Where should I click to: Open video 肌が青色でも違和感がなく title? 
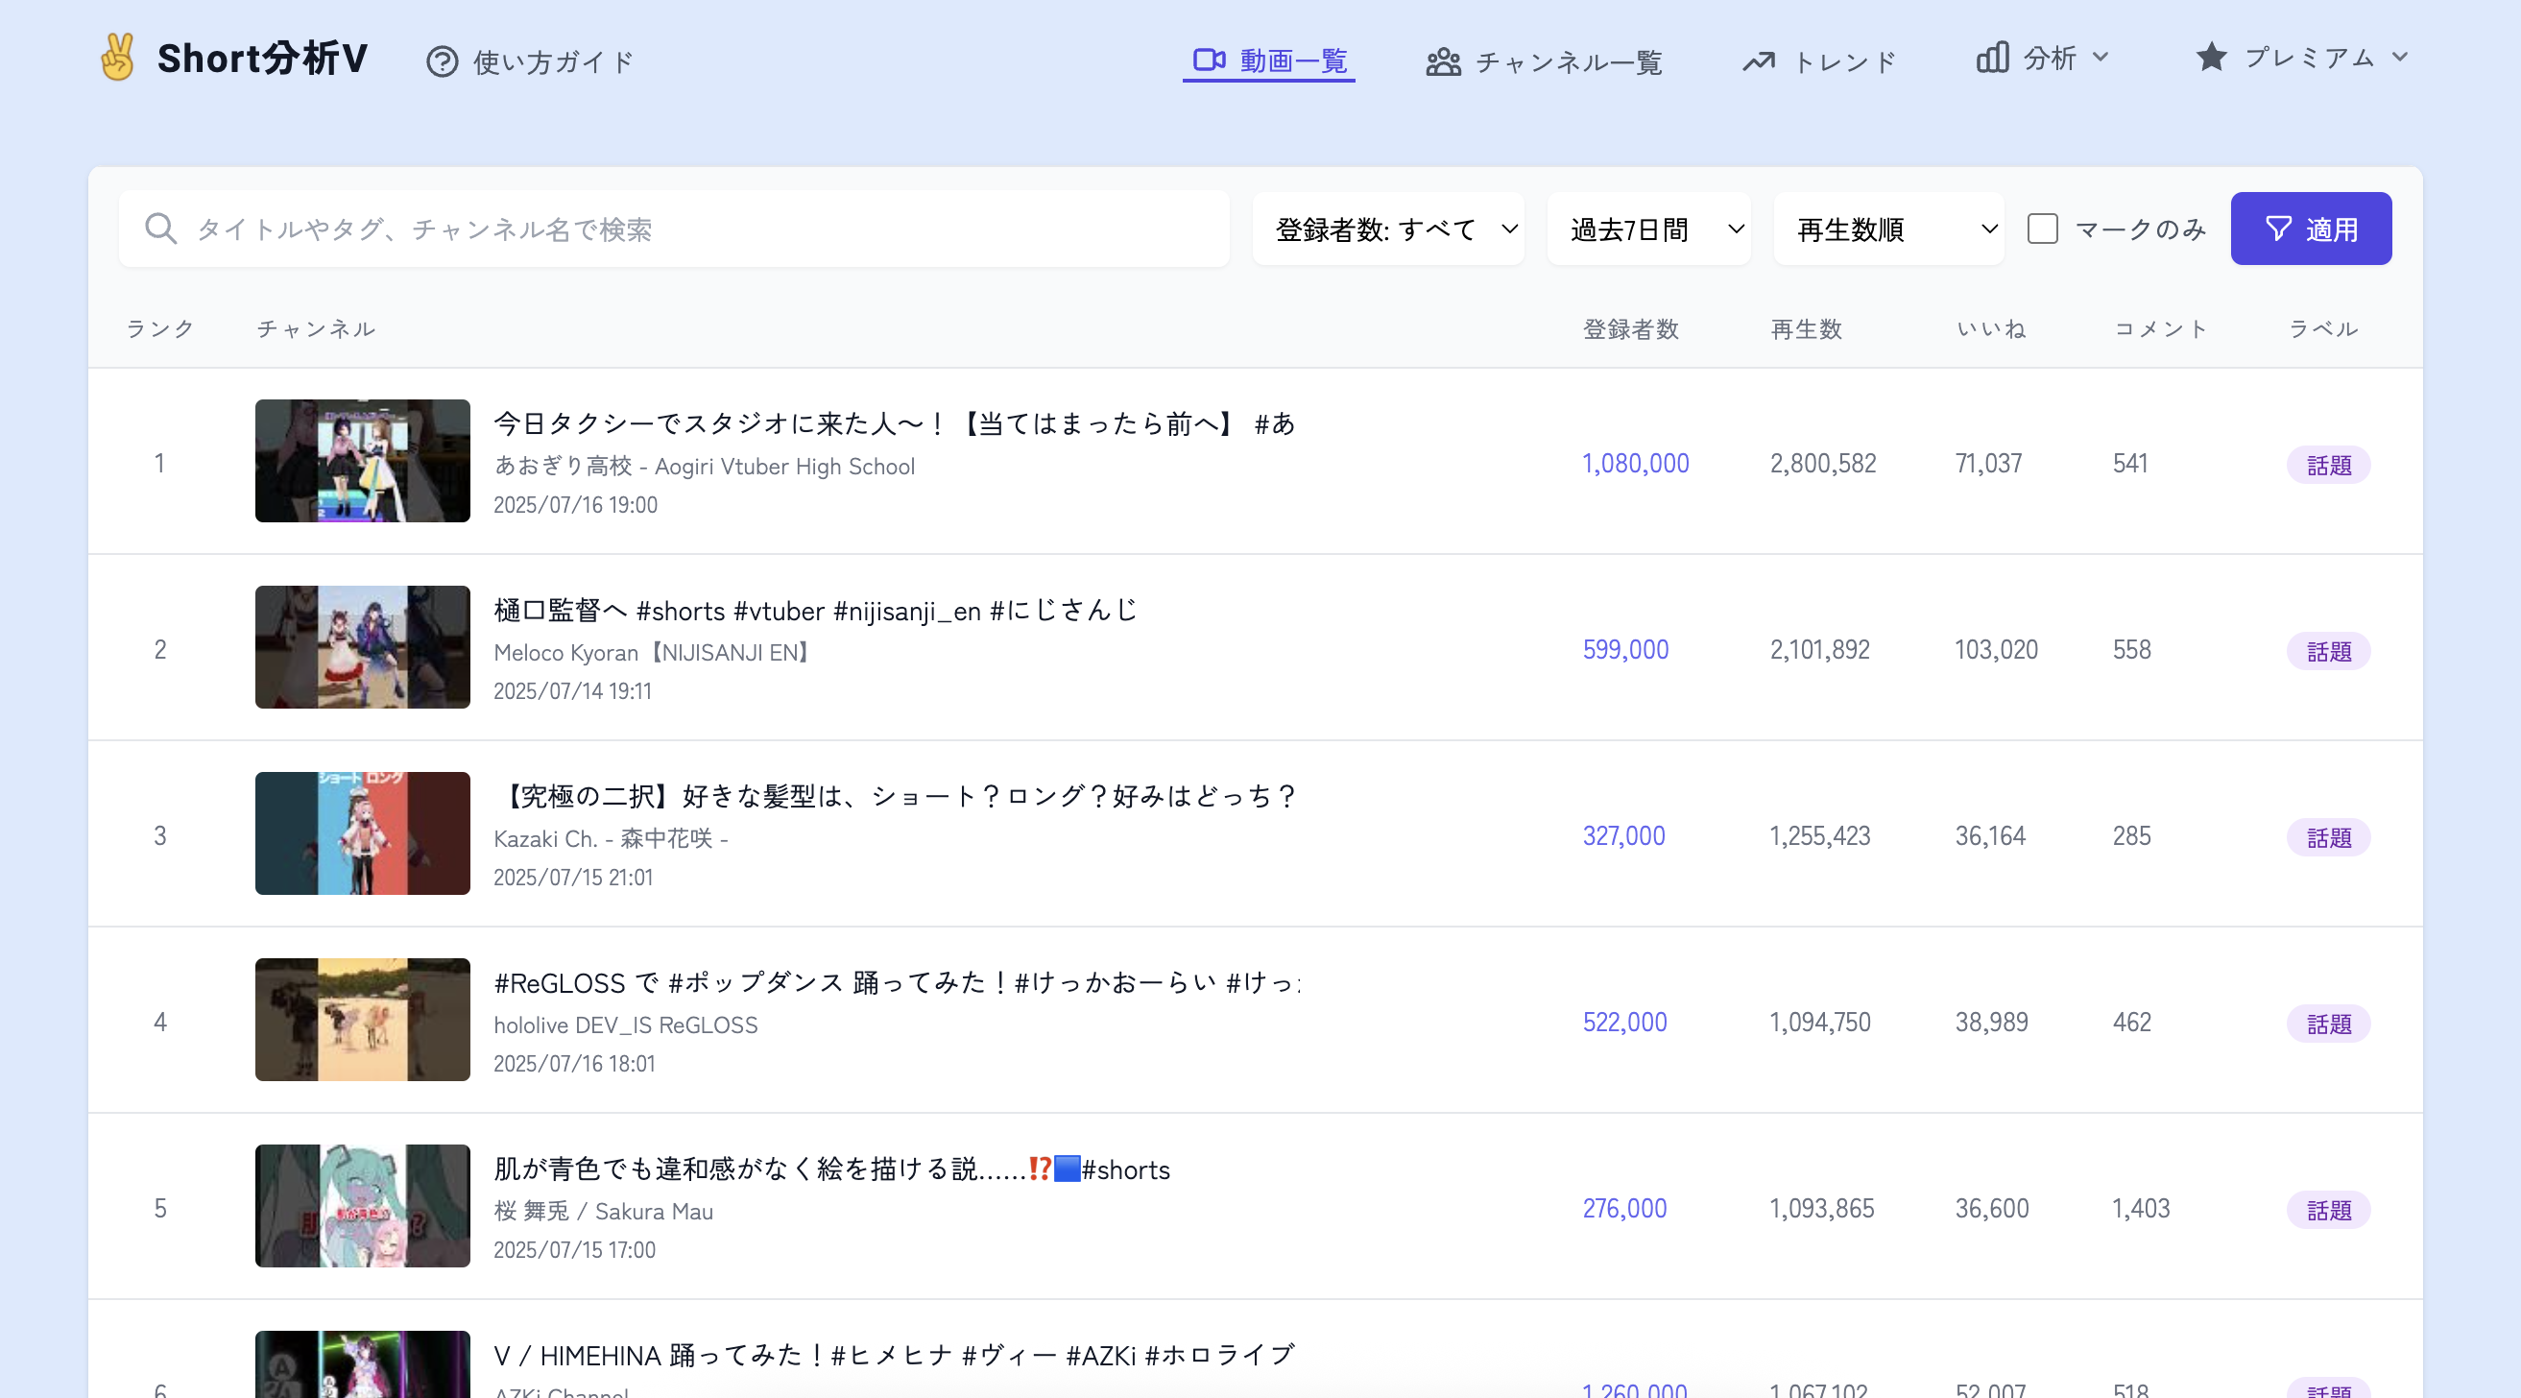tap(831, 1169)
